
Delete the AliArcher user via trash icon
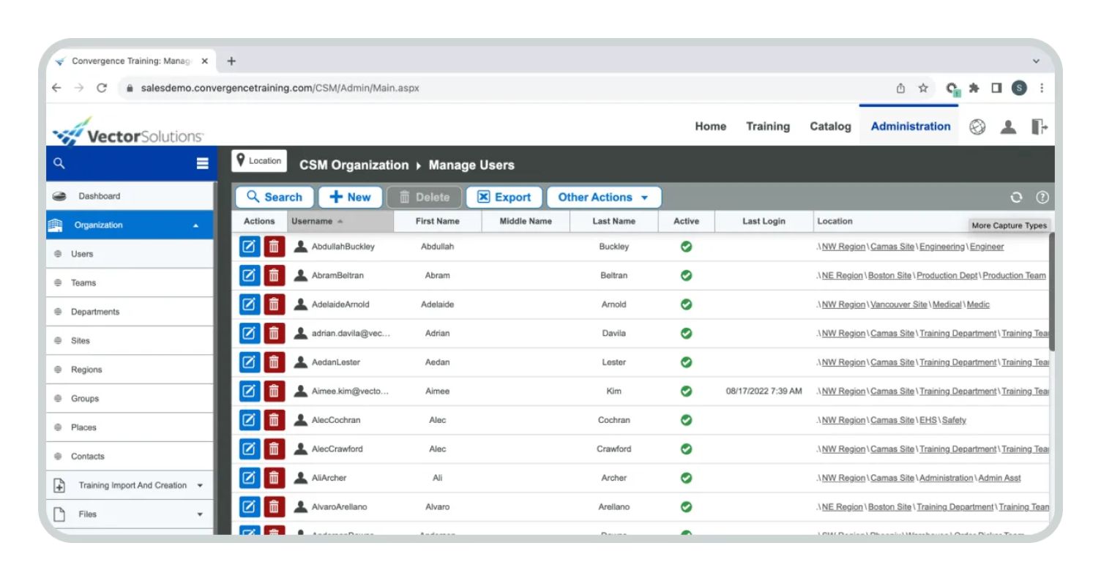(x=274, y=478)
